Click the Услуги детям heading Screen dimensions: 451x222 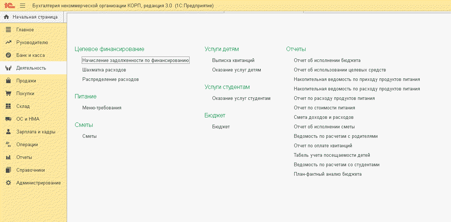point(222,49)
